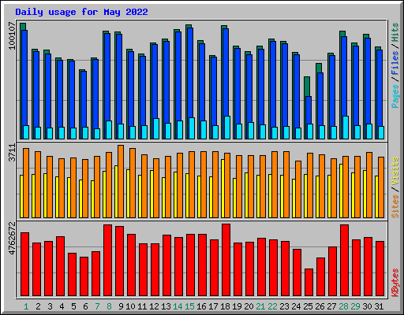Click the red KBytes bar for day 28
Image resolution: width=404 pixels, height=315 pixels.
[344, 260]
